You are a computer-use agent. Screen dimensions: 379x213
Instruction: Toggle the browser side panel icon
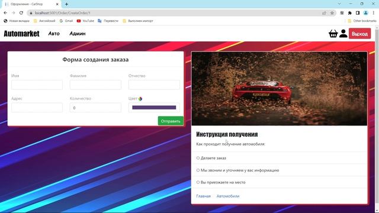358,13
